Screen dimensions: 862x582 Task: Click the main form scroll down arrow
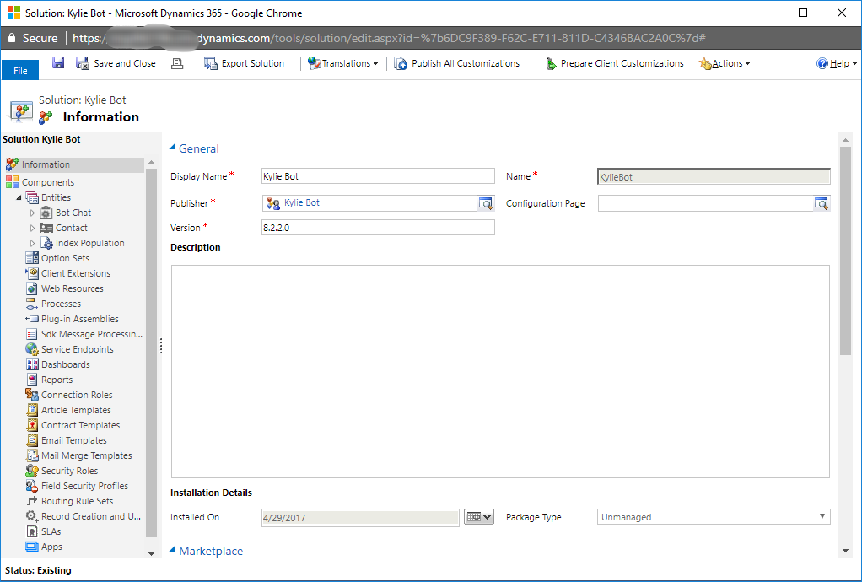[x=845, y=552]
